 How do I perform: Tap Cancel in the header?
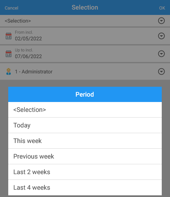coord(11,8)
